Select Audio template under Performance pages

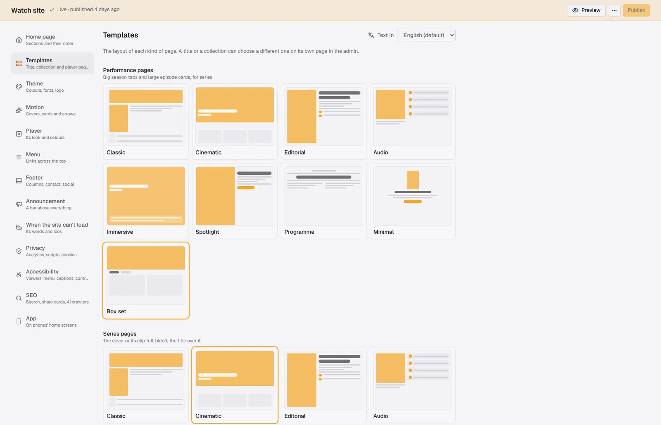(x=413, y=121)
